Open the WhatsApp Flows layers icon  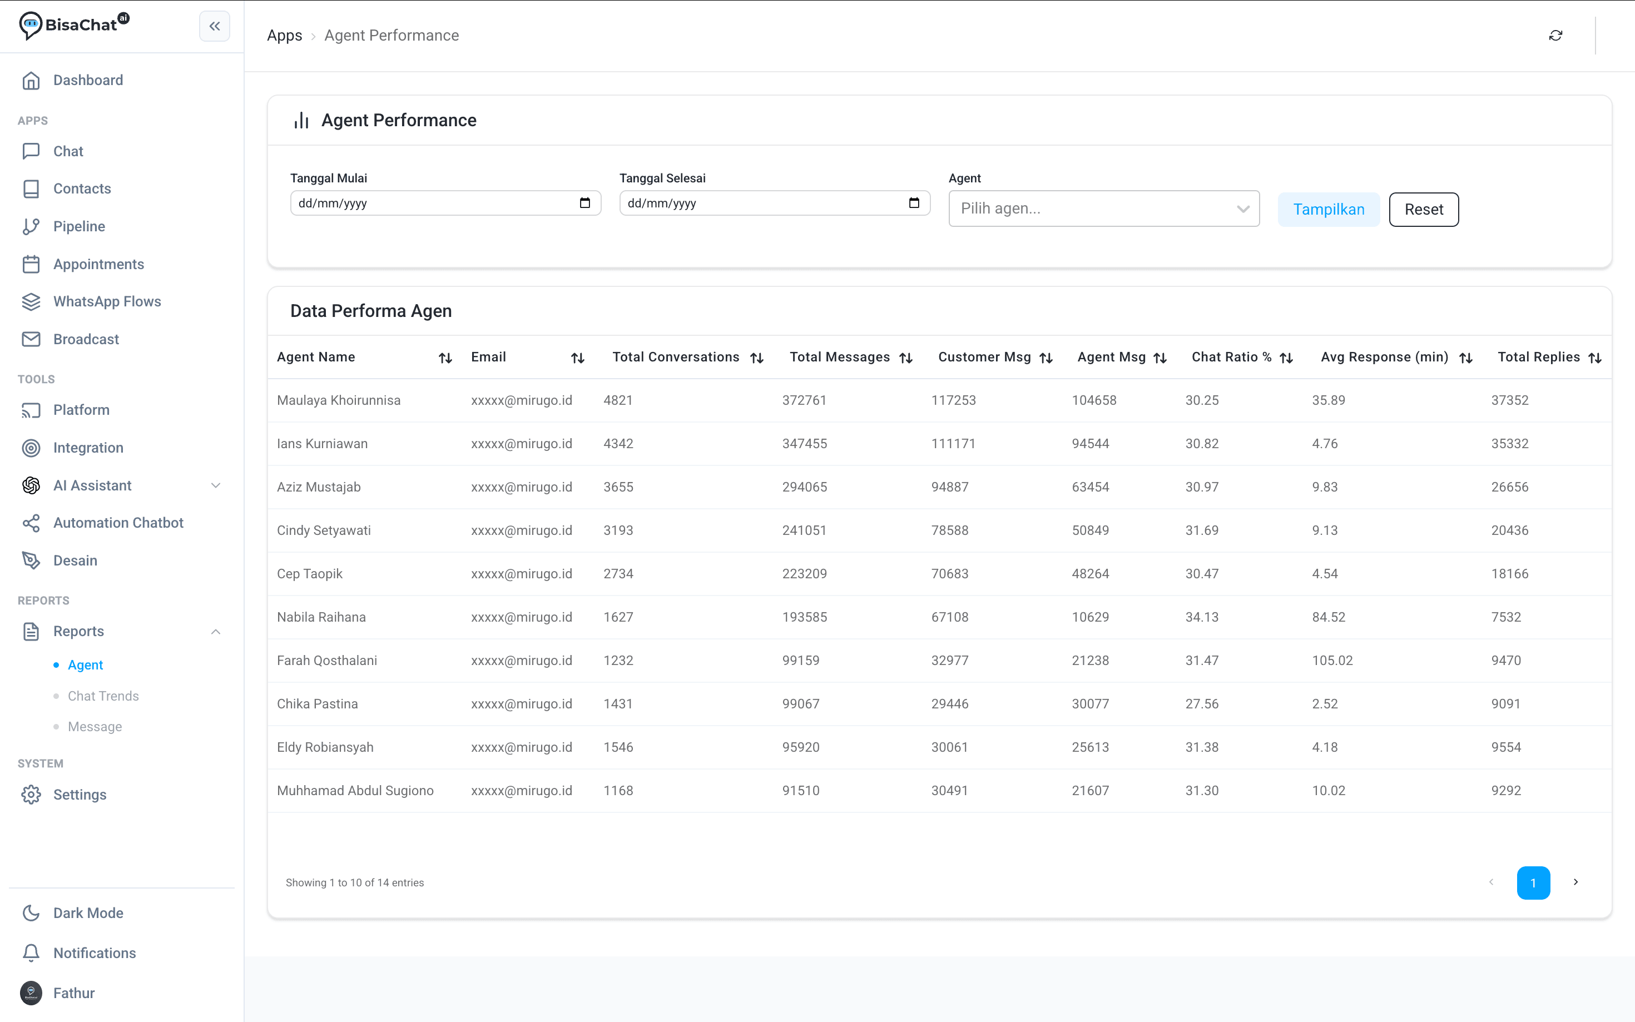click(x=31, y=301)
